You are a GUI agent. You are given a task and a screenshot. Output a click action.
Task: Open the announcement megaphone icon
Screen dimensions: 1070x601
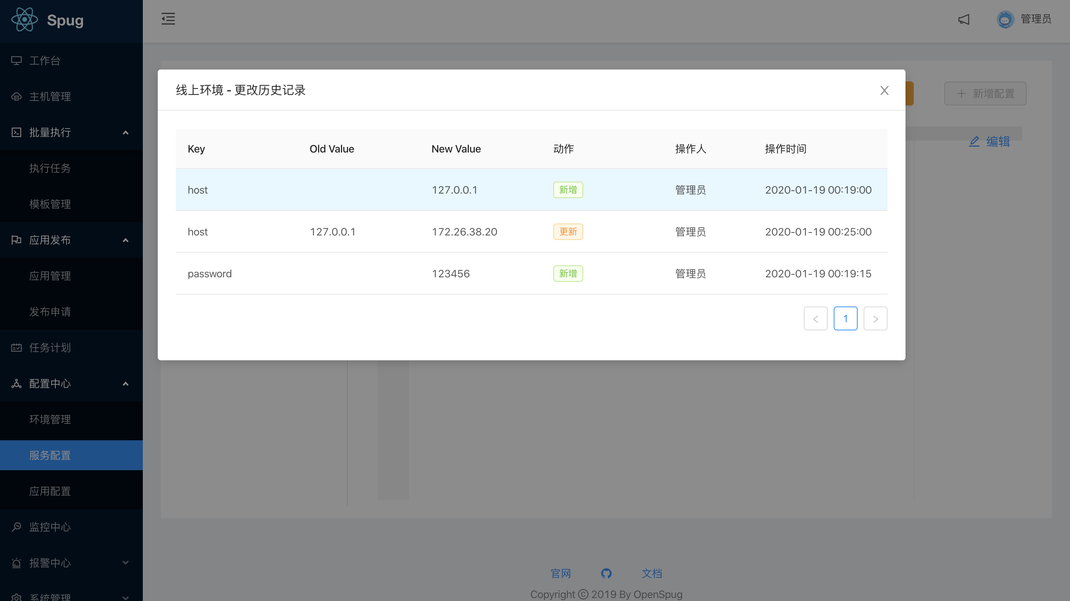964,19
